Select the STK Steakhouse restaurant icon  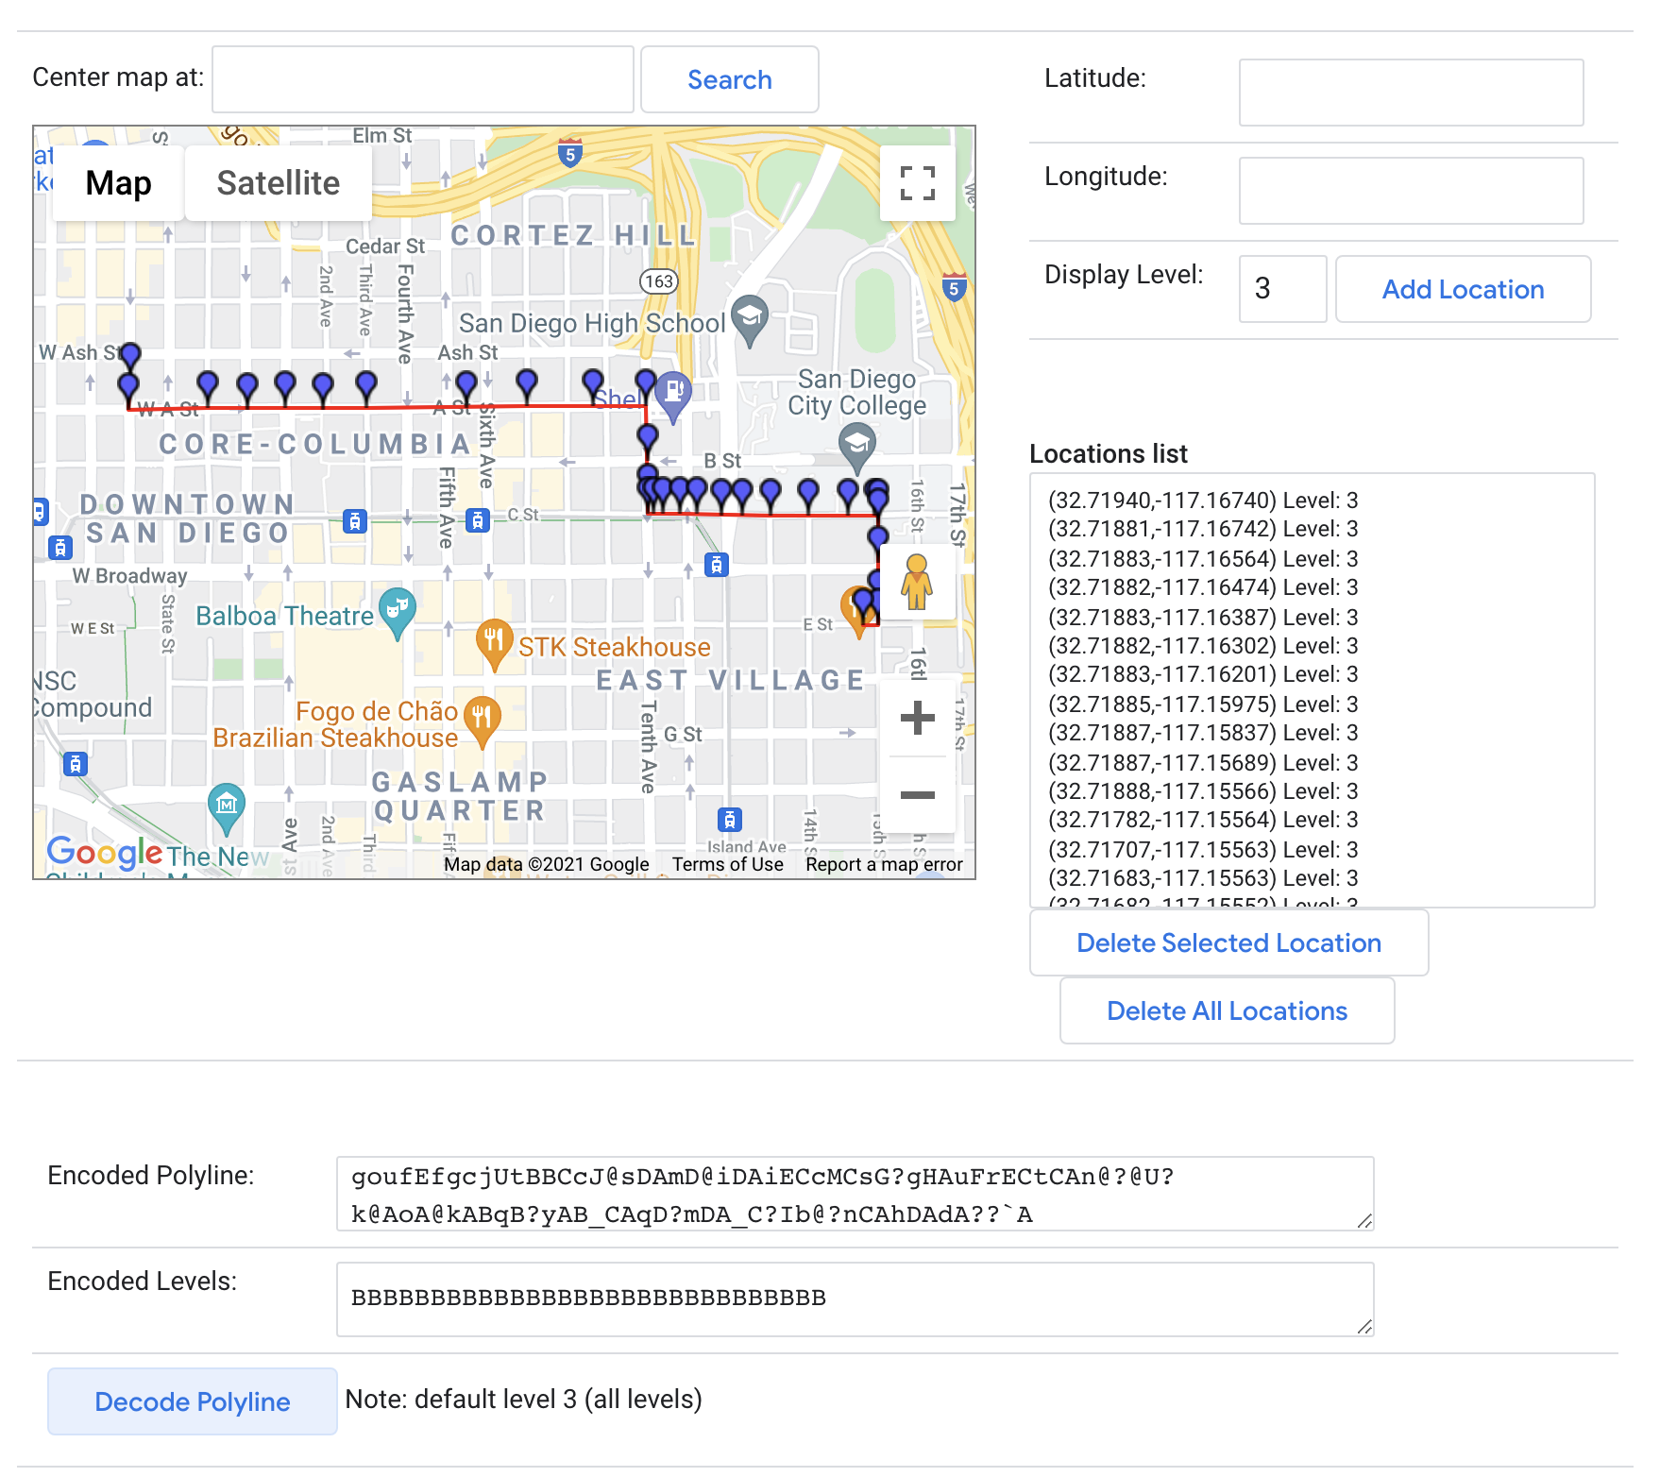[x=494, y=639]
